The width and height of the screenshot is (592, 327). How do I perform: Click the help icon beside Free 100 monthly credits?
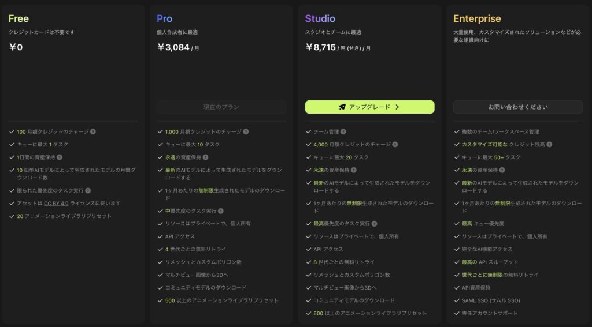(93, 132)
